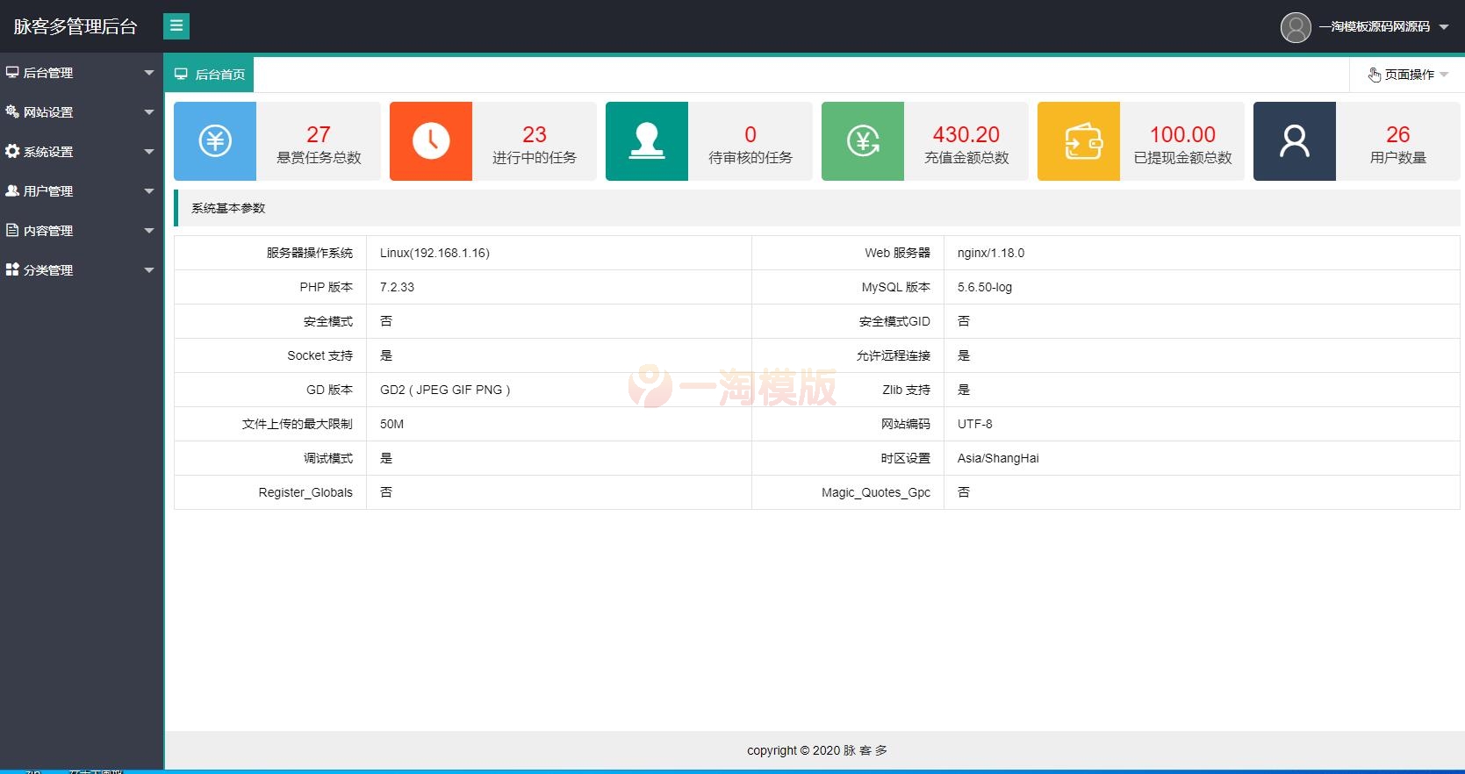Click the orange clock icon for 进行中的任务
The width and height of the screenshot is (1465, 774).
431,141
